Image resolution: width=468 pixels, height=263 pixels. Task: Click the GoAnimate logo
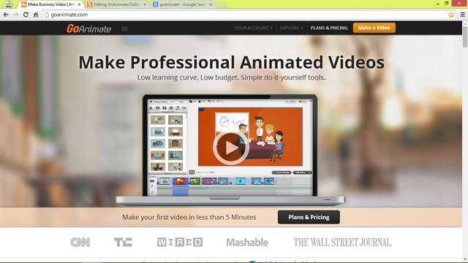click(89, 28)
